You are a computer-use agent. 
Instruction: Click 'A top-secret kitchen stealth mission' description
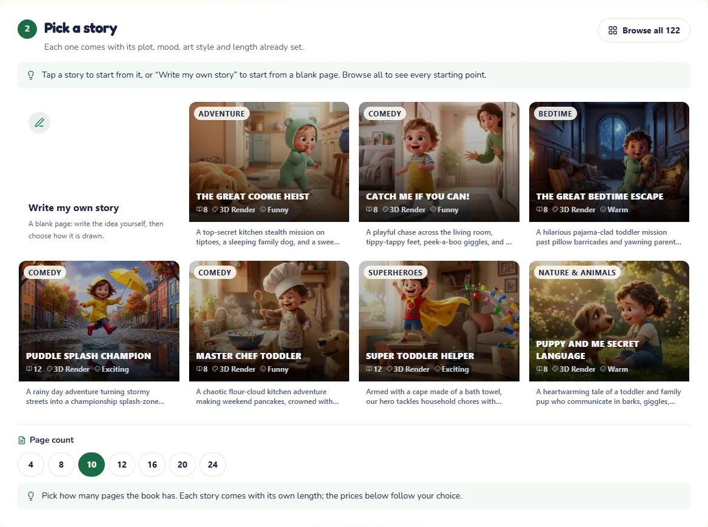click(x=268, y=237)
